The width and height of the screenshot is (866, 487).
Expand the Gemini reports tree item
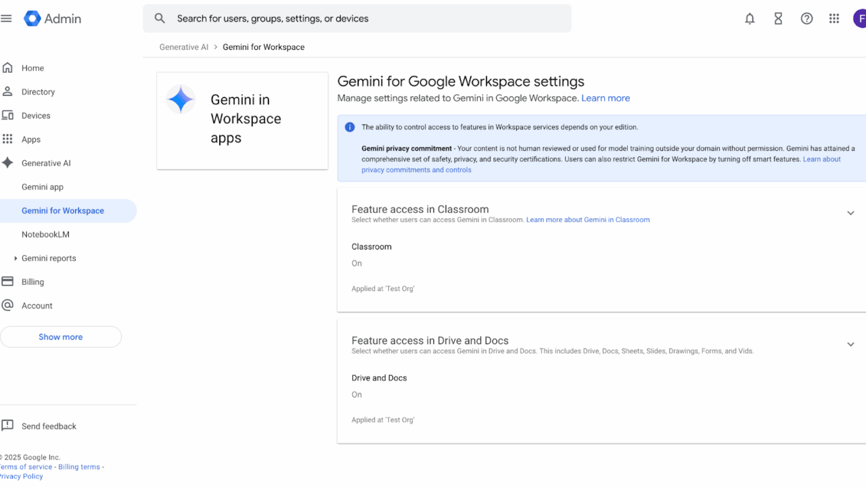16,258
